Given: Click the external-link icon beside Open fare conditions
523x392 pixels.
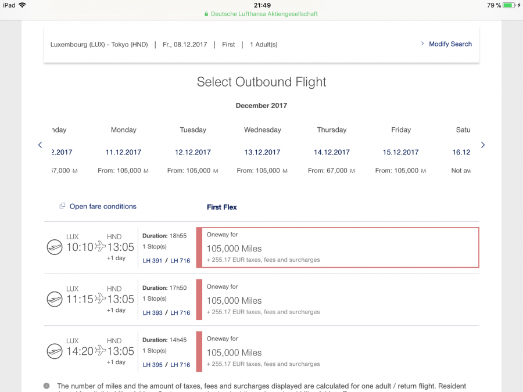Looking at the screenshot, I should click(x=62, y=206).
